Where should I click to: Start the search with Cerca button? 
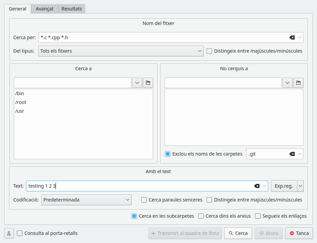point(238,233)
